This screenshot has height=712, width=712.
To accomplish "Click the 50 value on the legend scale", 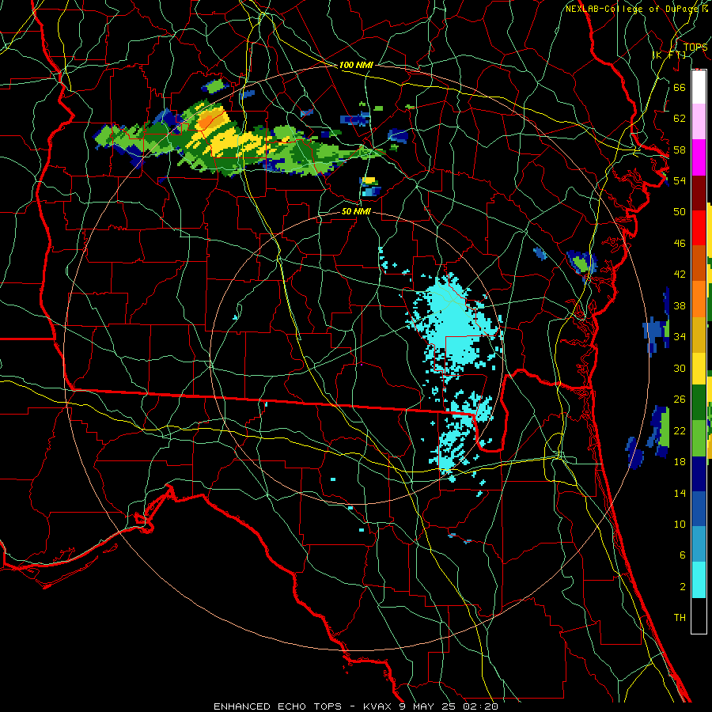I will pyautogui.click(x=680, y=211).
